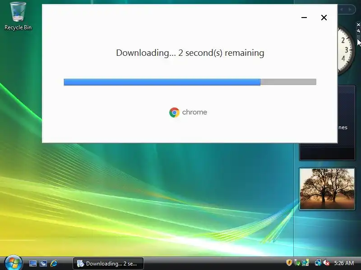Click the clock gadget drag handle
This screenshot has height=270, width=361.
tap(358, 37)
